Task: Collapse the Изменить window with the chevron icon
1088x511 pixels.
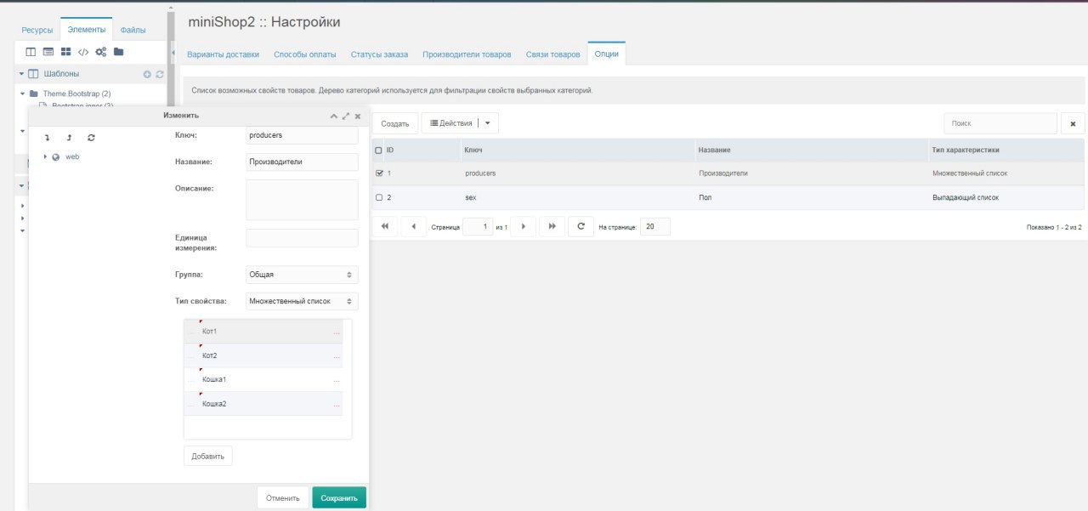Action: 334,116
